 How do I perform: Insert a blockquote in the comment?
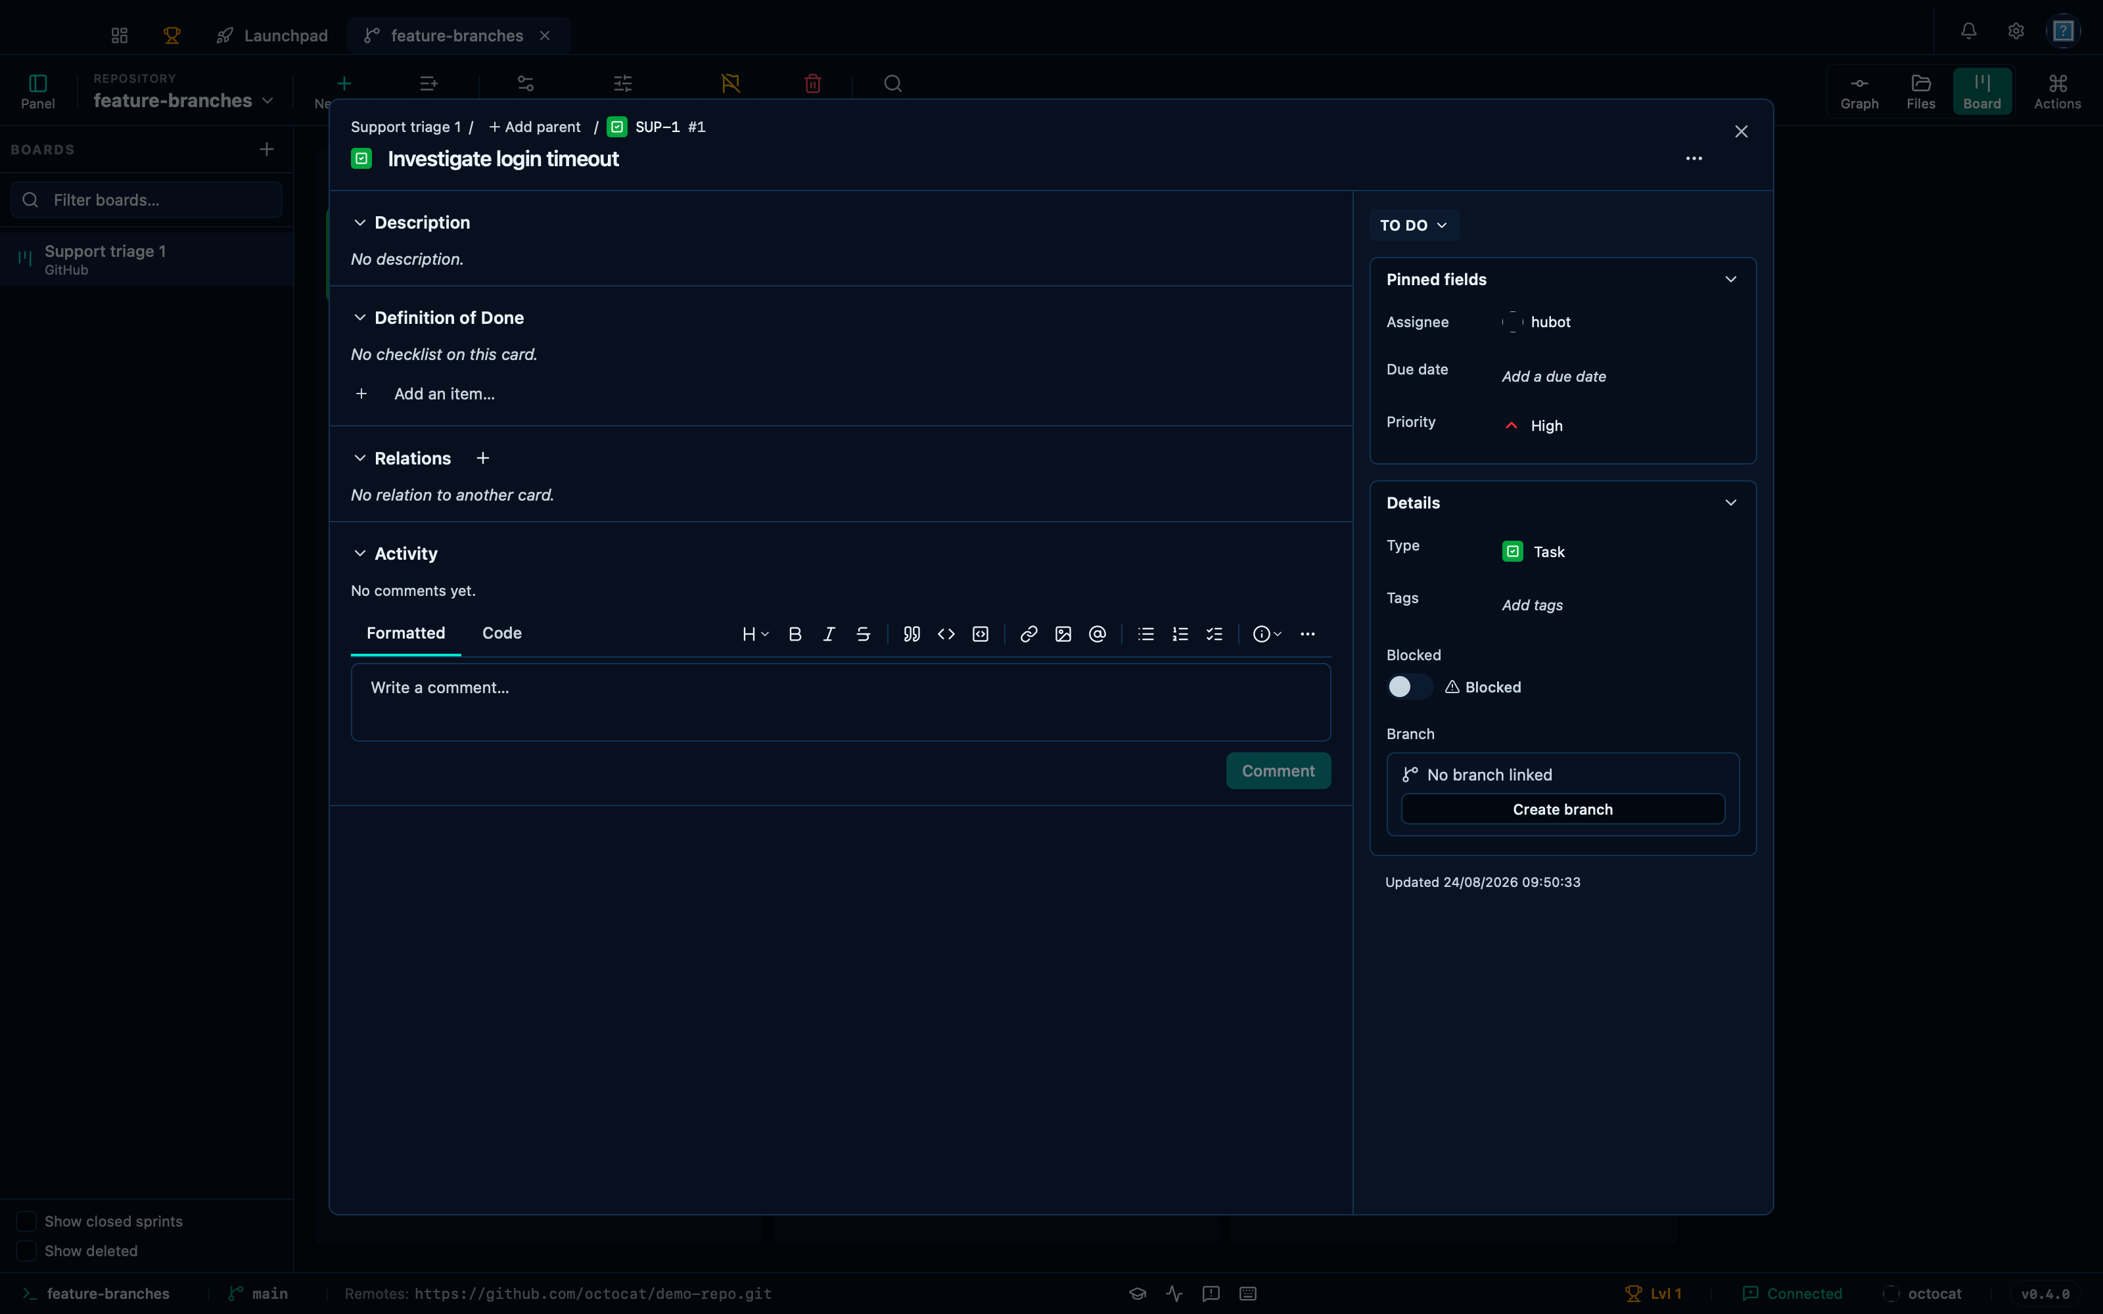(x=912, y=635)
